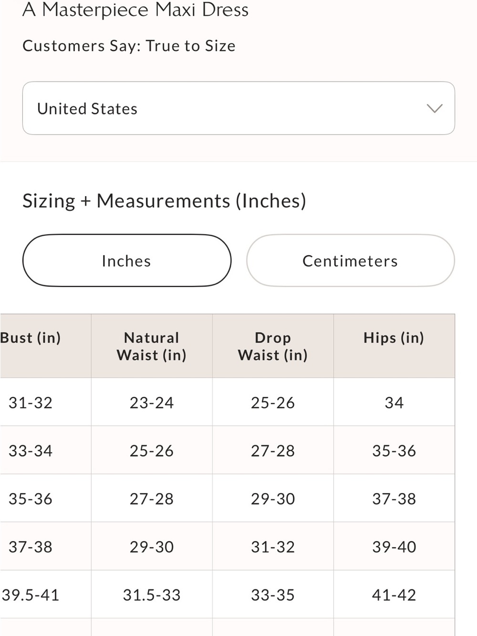
Task: Click the Drop Waist (in) column header
Action: point(273,346)
